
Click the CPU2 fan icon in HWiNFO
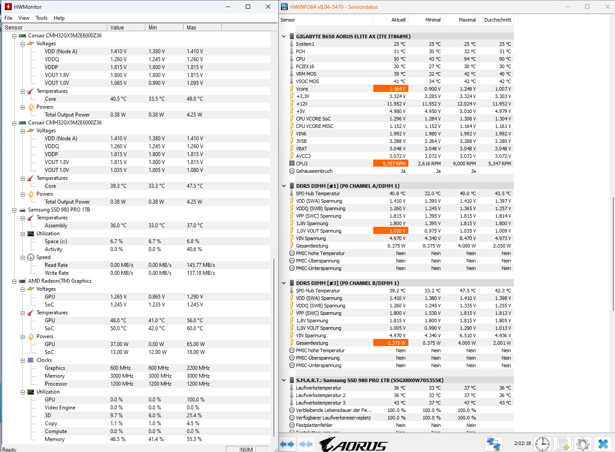291,164
